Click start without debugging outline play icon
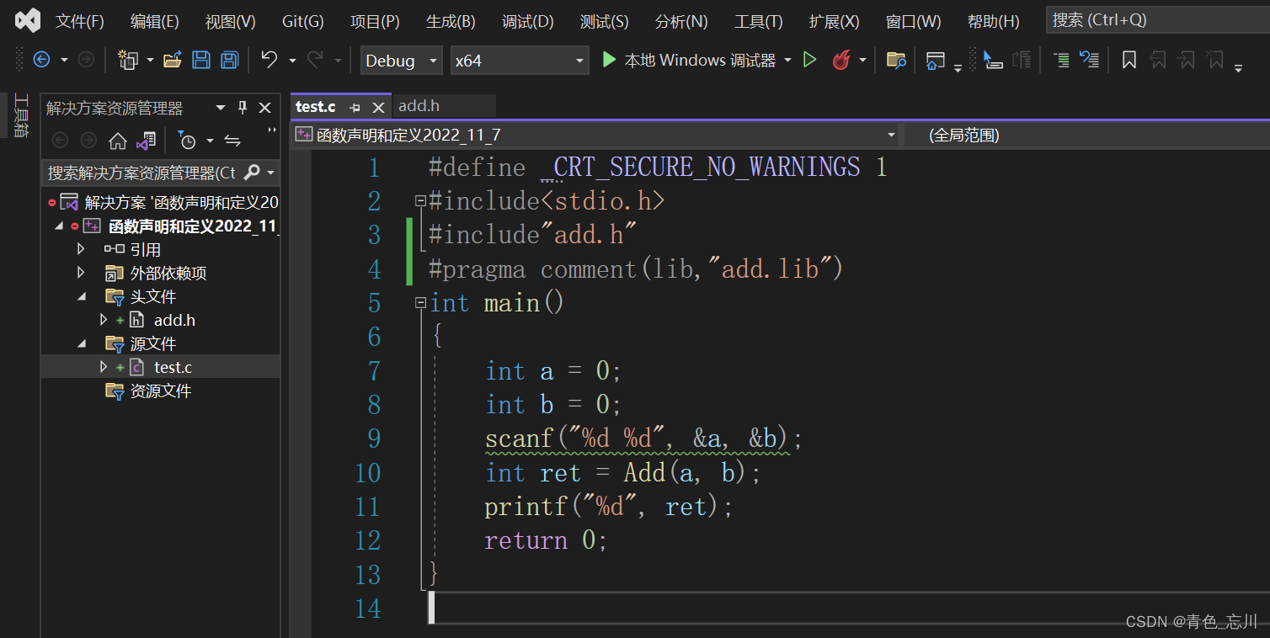Image resolution: width=1270 pixels, height=638 pixels. (x=809, y=60)
